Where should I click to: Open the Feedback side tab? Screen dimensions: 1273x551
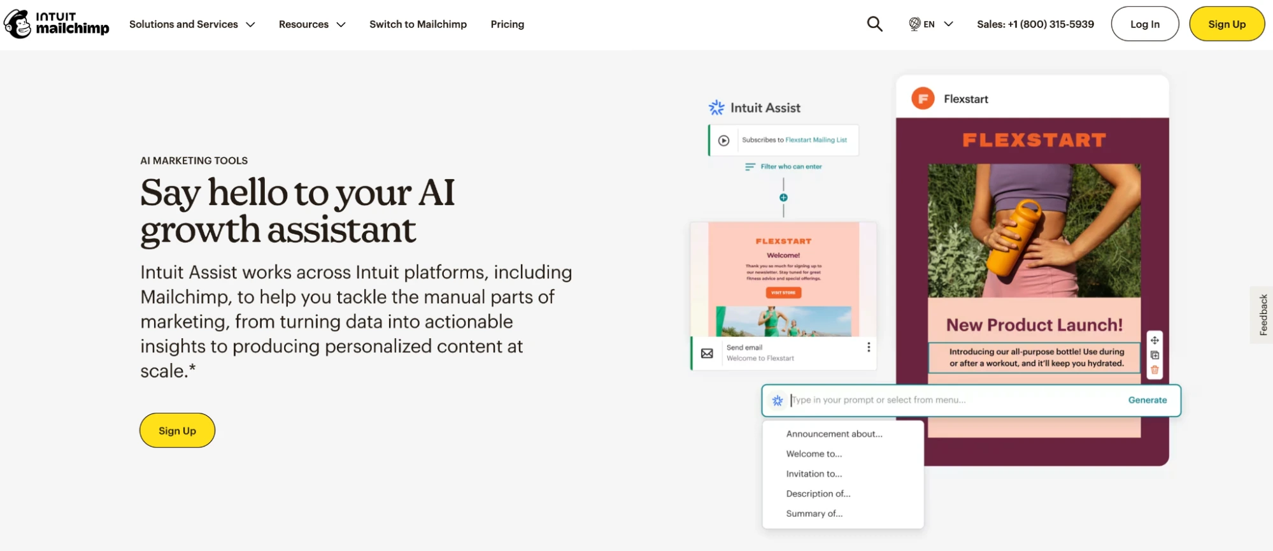tap(1262, 315)
